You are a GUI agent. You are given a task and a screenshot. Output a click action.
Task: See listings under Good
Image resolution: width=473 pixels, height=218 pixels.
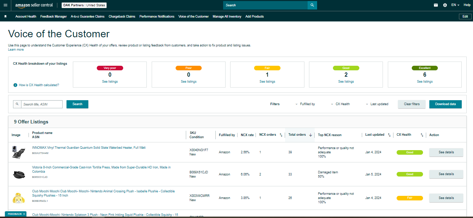pos(346,82)
